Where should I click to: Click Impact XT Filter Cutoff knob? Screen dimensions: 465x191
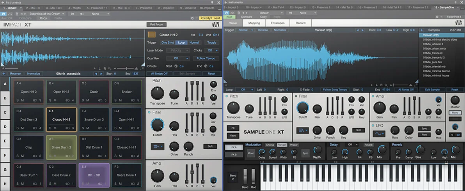click(157, 125)
